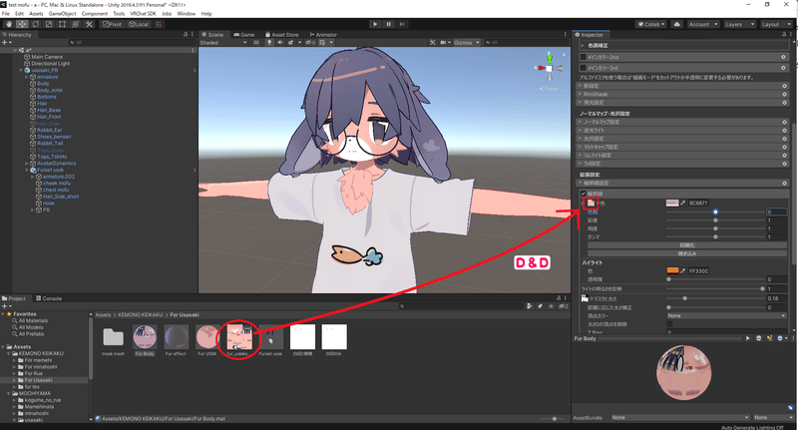798x430 pixels.
Task: Open cloud services icon
Action: click(677, 24)
